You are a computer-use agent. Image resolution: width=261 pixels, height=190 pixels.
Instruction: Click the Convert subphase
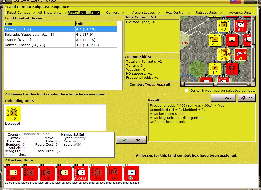pos(115,12)
